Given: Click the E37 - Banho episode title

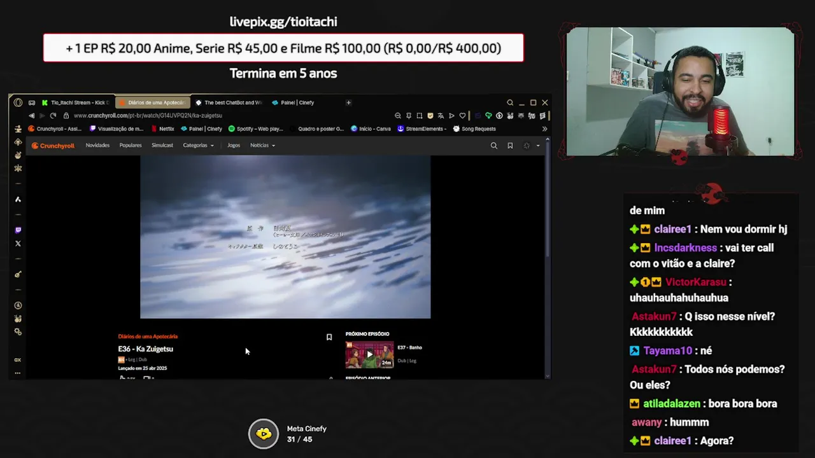Looking at the screenshot, I should [409, 347].
